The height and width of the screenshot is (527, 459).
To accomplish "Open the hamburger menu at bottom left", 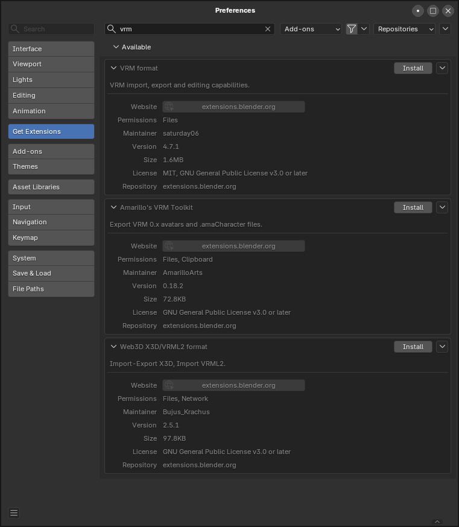I will [x=14, y=513].
